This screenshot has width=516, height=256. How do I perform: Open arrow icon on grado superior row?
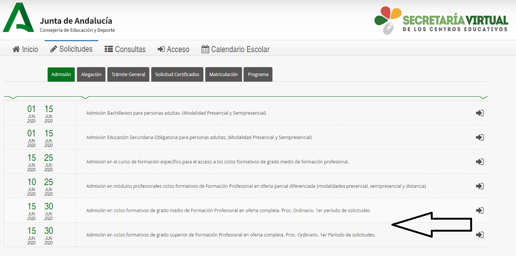pyautogui.click(x=480, y=235)
